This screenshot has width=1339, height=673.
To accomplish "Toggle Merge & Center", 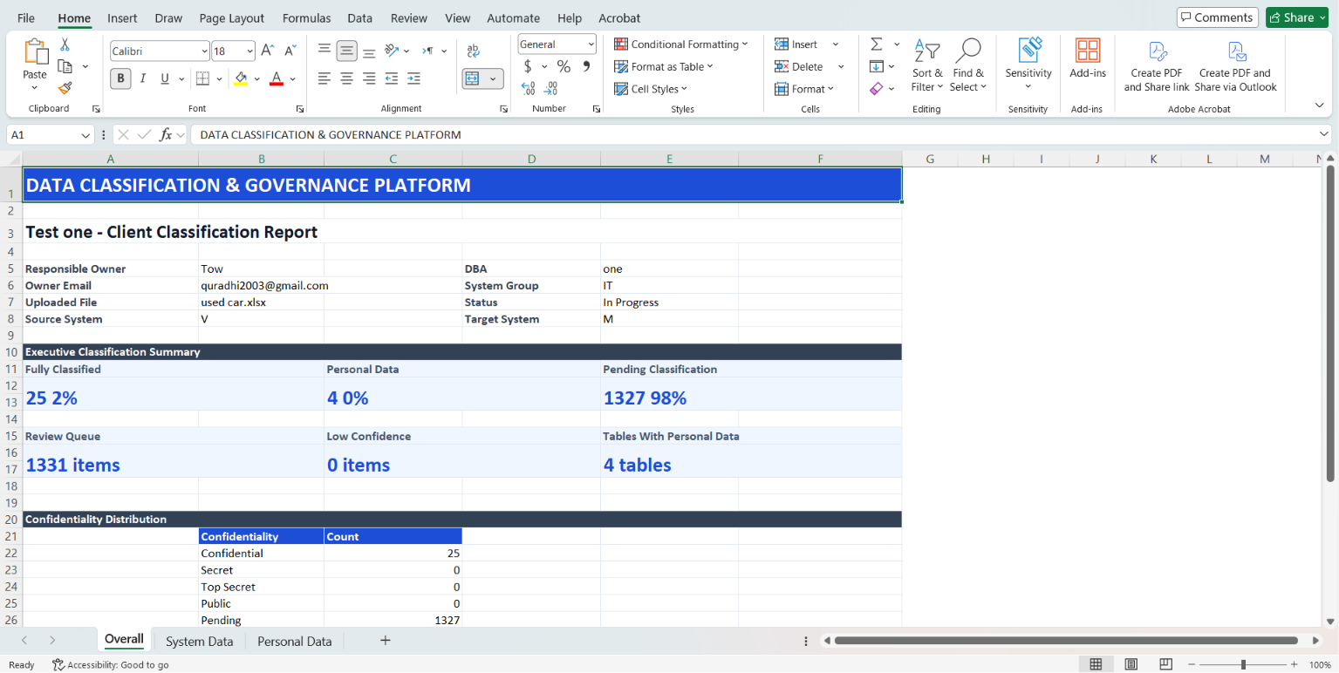I will 473,78.
